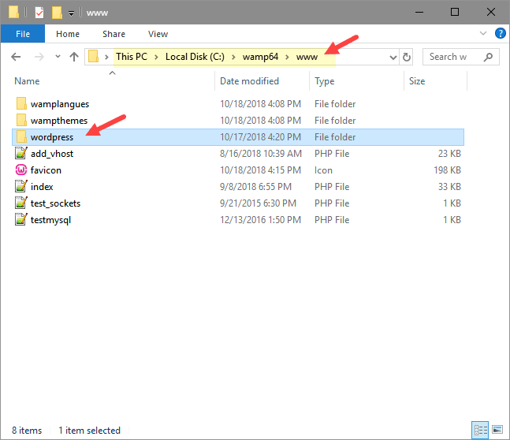The height and width of the screenshot is (440, 510).
Task: Go forward with the Forward arrow
Action: (39, 57)
